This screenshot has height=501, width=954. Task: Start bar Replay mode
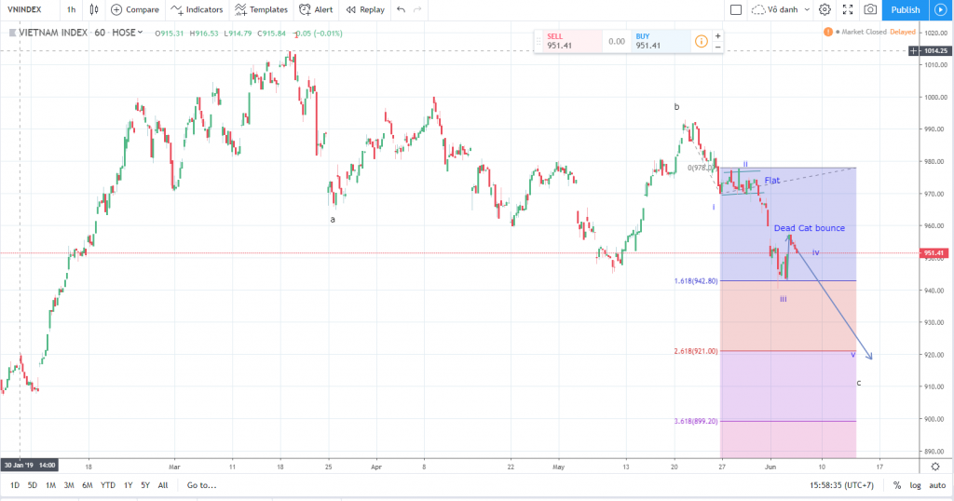coord(364,9)
